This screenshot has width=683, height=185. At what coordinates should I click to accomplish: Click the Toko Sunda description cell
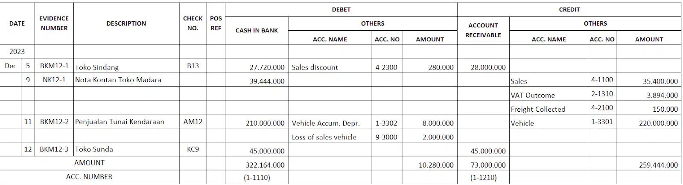126,149
